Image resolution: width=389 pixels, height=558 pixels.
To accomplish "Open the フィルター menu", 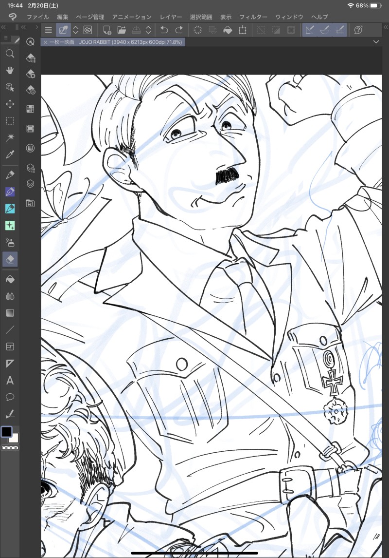I will pos(253,17).
